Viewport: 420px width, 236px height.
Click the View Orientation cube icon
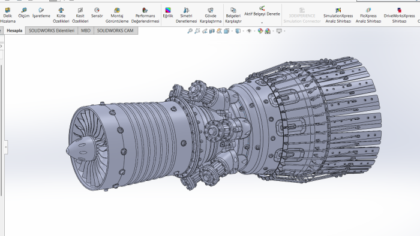point(227,31)
